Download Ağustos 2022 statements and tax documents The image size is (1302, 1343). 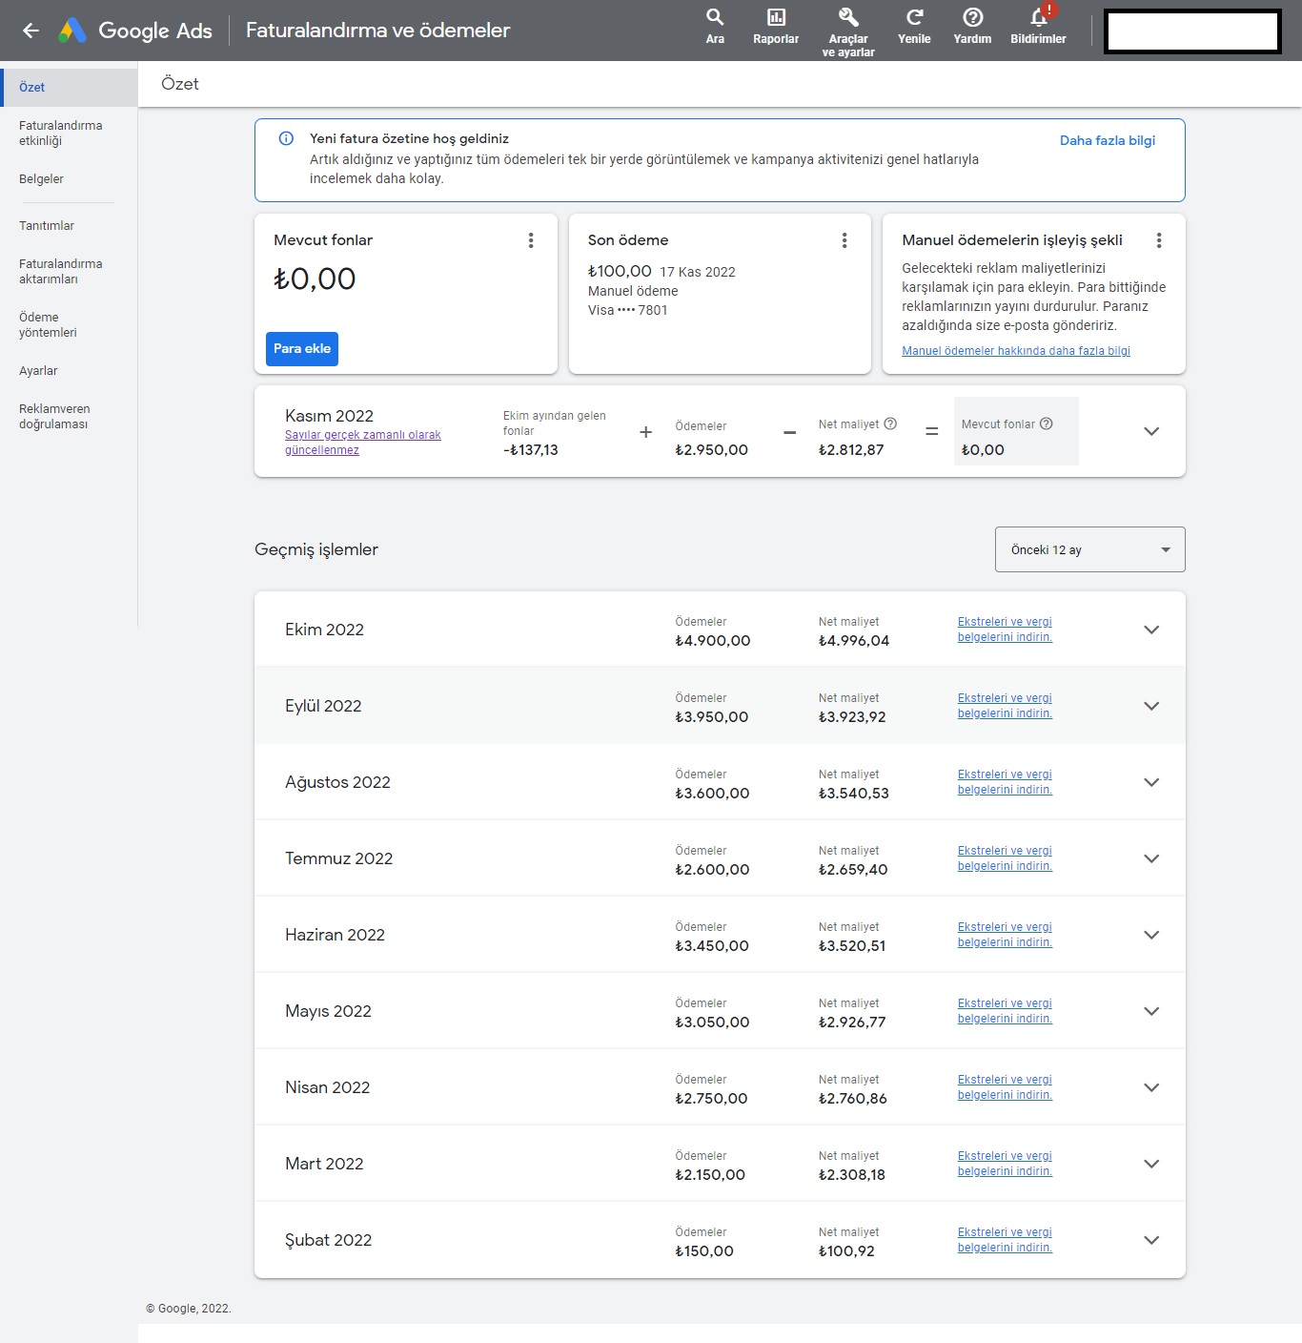pos(1005,782)
